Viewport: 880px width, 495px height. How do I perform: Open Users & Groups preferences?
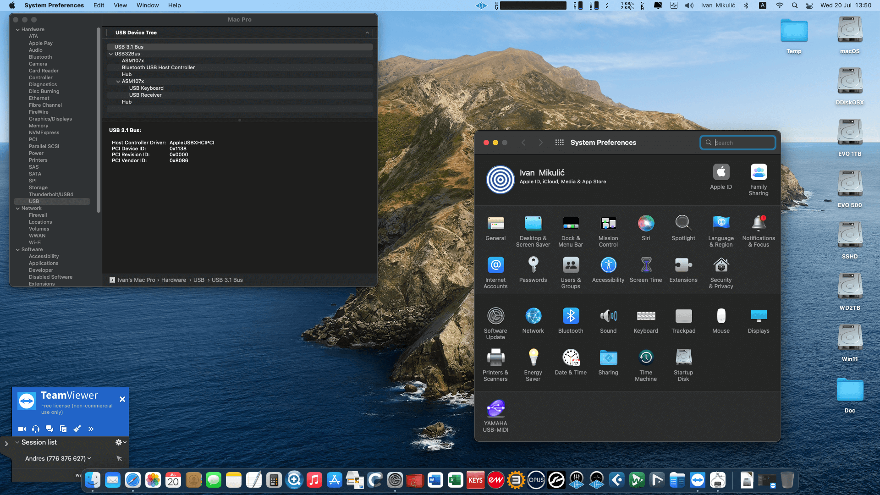(x=571, y=273)
